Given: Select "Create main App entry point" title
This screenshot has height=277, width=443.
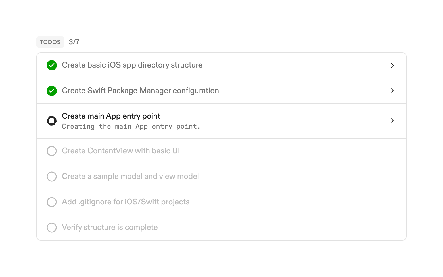Looking at the screenshot, I should [x=111, y=116].
